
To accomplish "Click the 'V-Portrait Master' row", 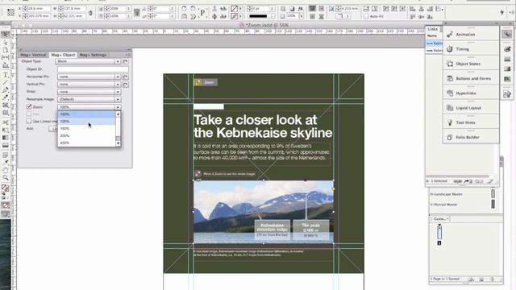I will (463, 205).
